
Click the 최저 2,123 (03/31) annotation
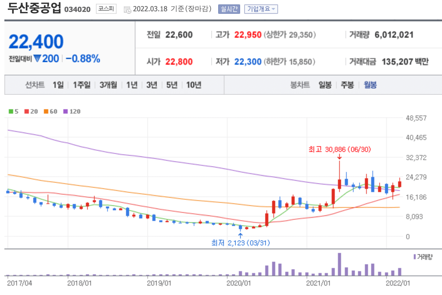(x=240, y=243)
